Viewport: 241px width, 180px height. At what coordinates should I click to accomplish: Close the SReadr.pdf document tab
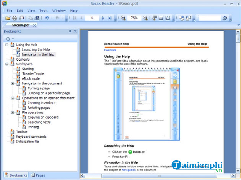pyautogui.click(x=34, y=25)
